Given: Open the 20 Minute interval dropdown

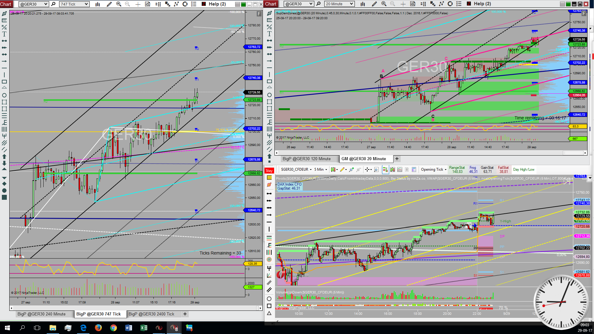Looking at the screenshot, I should (x=339, y=4).
